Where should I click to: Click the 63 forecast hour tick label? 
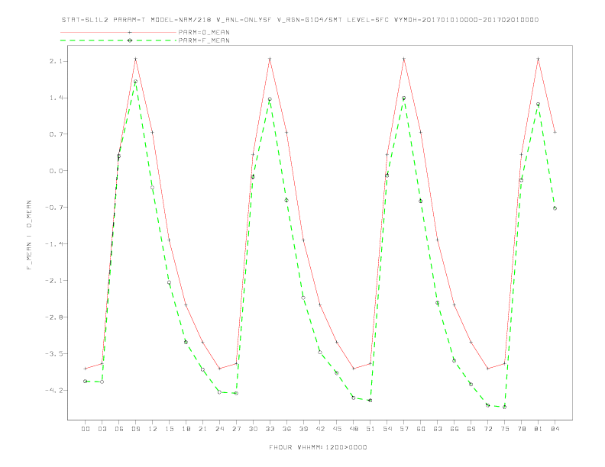click(438, 429)
